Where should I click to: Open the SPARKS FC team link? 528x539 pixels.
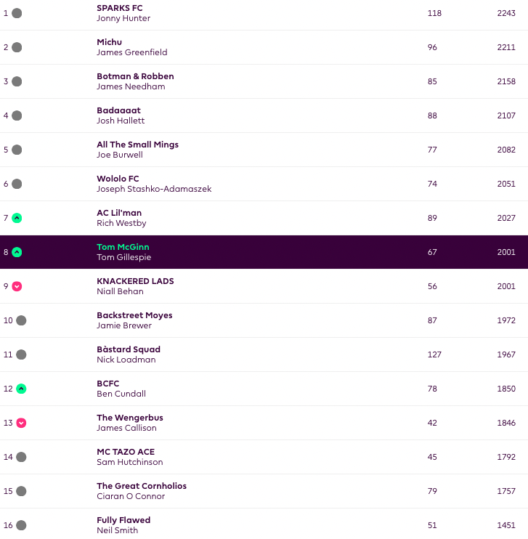(120, 8)
